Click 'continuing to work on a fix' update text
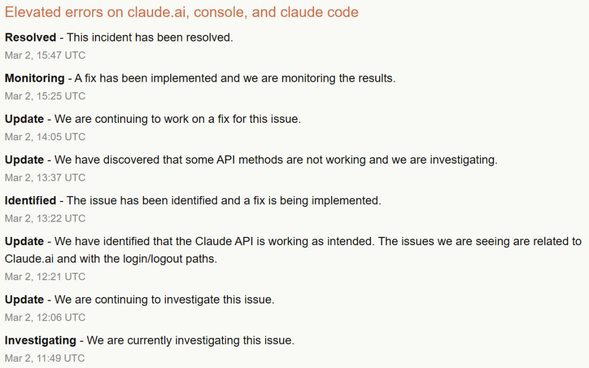Screen dimensions: 589x368 178,119
